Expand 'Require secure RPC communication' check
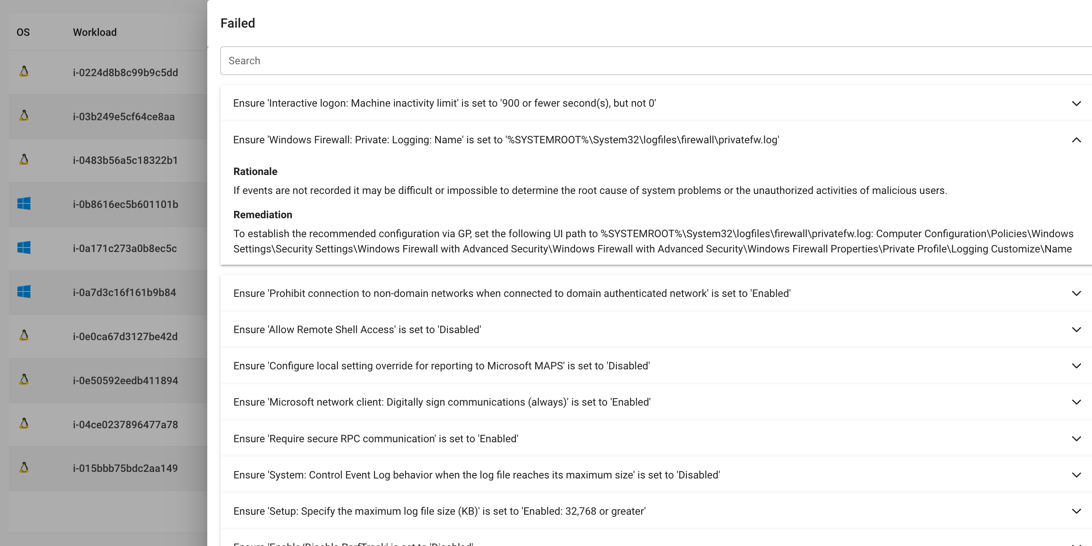This screenshot has height=546, width=1092. pyautogui.click(x=1076, y=439)
